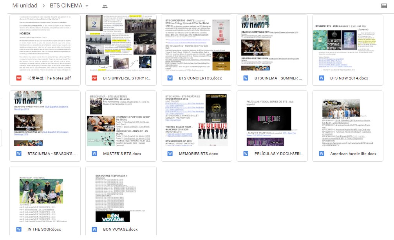Open the Mi unidad breadcrumb
The height and width of the screenshot is (240, 394).
[25, 5]
